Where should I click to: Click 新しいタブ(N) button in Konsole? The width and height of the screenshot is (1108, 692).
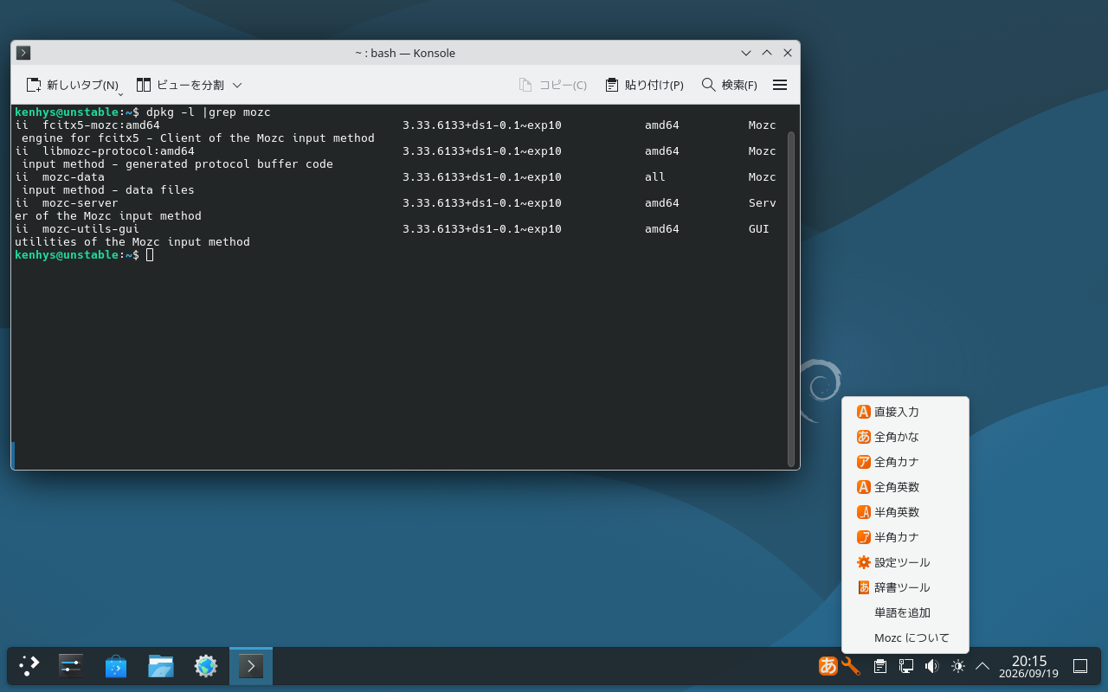tap(72, 85)
